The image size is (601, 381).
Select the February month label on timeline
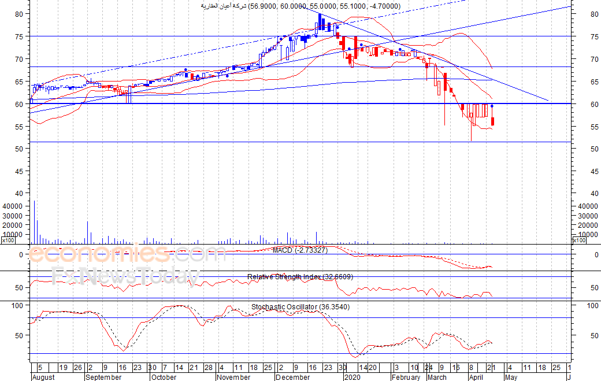[x=406, y=377]
